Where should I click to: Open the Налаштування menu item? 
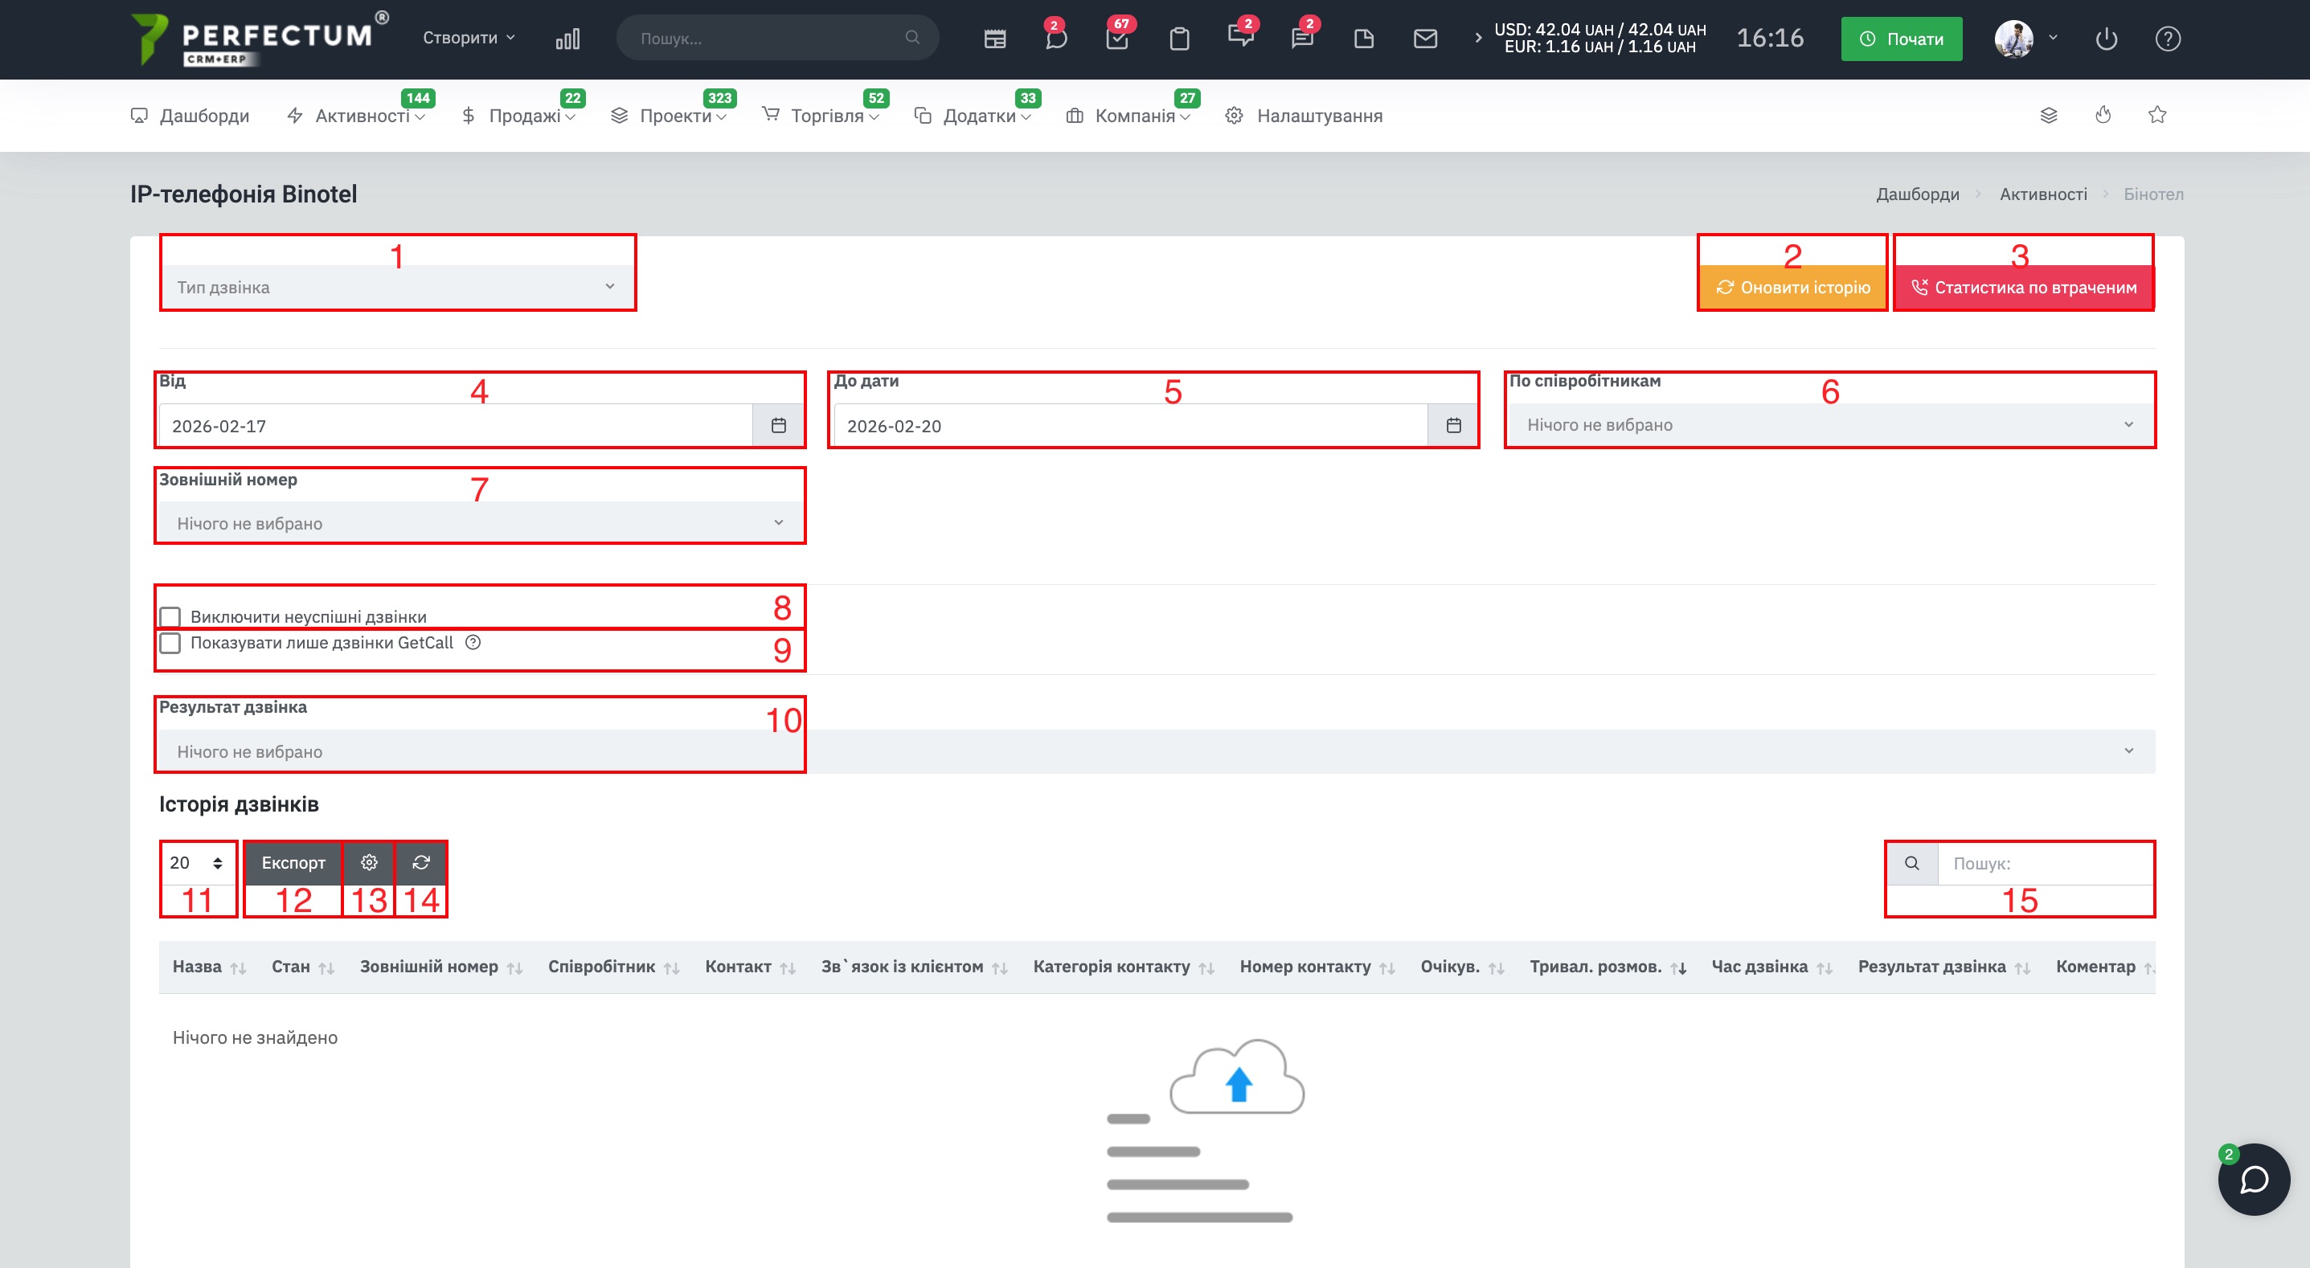[x=1318, y=116]
